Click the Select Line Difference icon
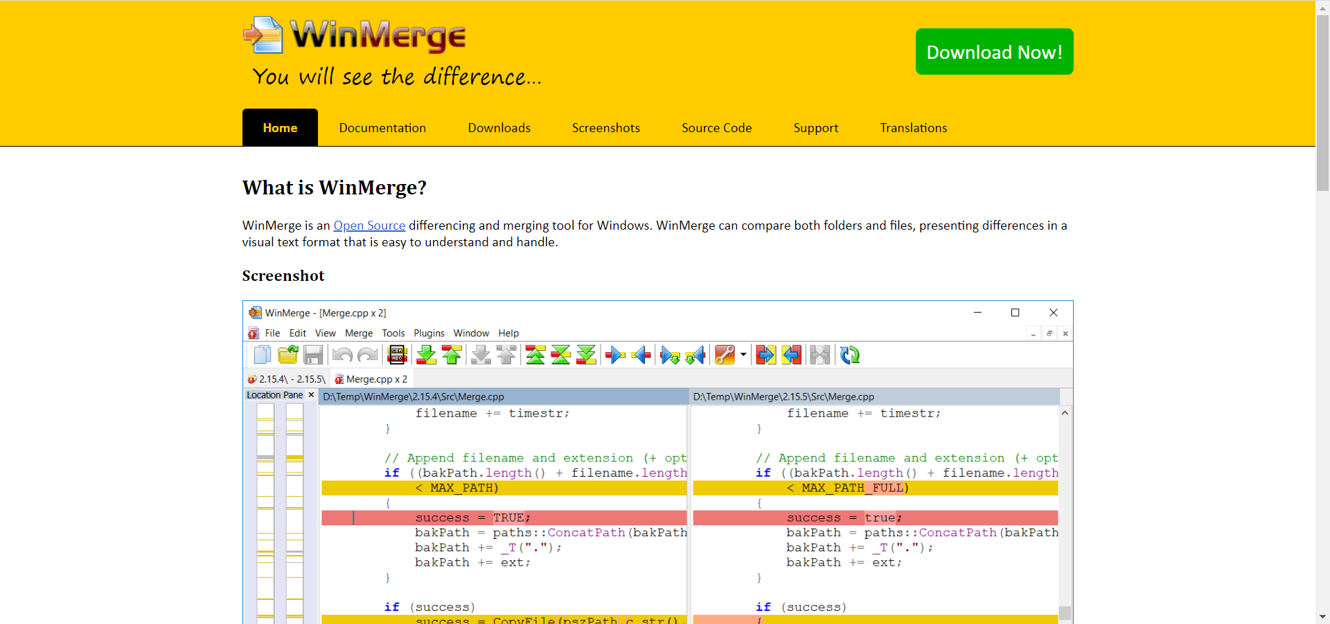The height and width of the screenshot is (624, 1330). pyautogui.click(x=397, y=355)
